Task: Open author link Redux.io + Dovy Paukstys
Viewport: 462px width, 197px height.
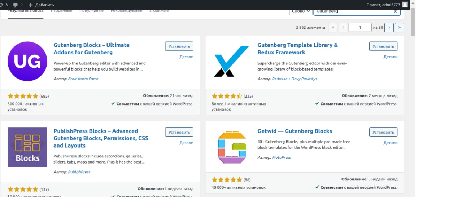Action: coord(295,79)
